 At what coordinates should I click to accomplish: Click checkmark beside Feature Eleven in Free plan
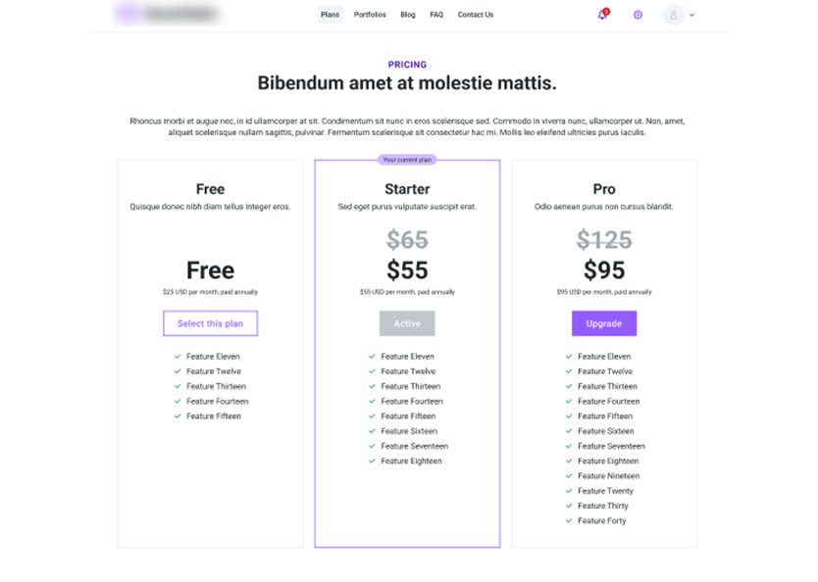[x=178, y=357]
